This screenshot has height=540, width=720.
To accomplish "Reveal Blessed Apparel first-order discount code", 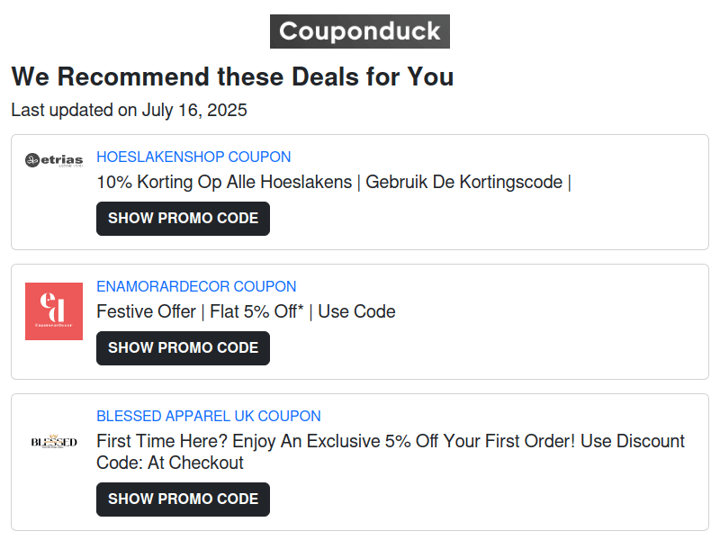I will [x=183, y=499].
